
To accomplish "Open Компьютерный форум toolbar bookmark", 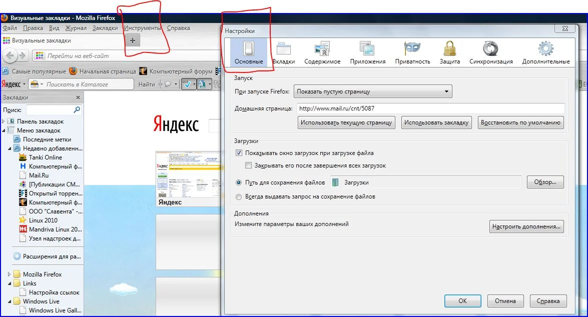I will tap(176, 71).
